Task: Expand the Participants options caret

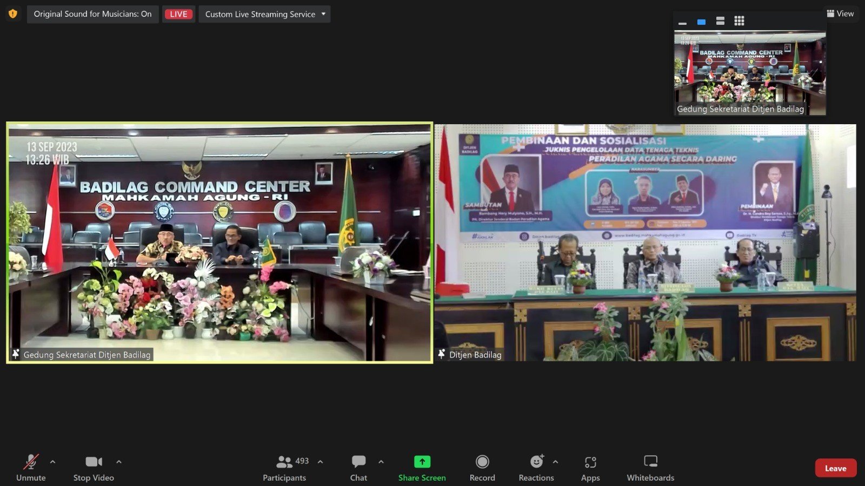Action: [x=321, y=462]
